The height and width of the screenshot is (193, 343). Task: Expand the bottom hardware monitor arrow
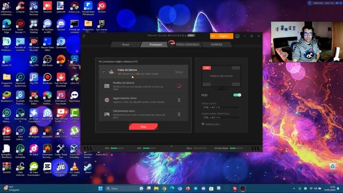[x=171, y=146]
